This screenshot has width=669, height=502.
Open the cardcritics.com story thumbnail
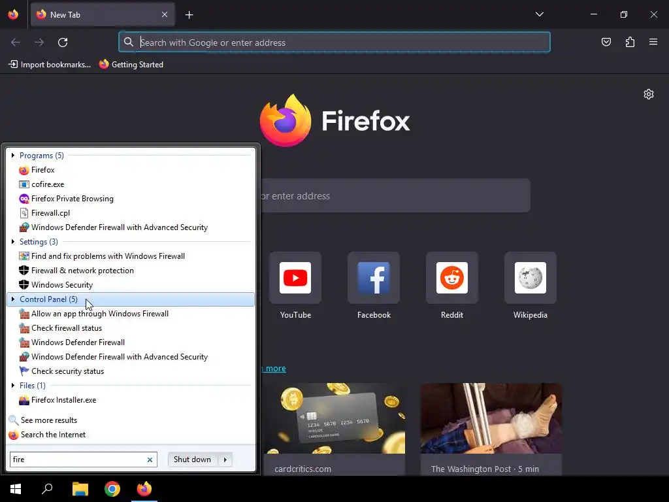tap(335, 418)
